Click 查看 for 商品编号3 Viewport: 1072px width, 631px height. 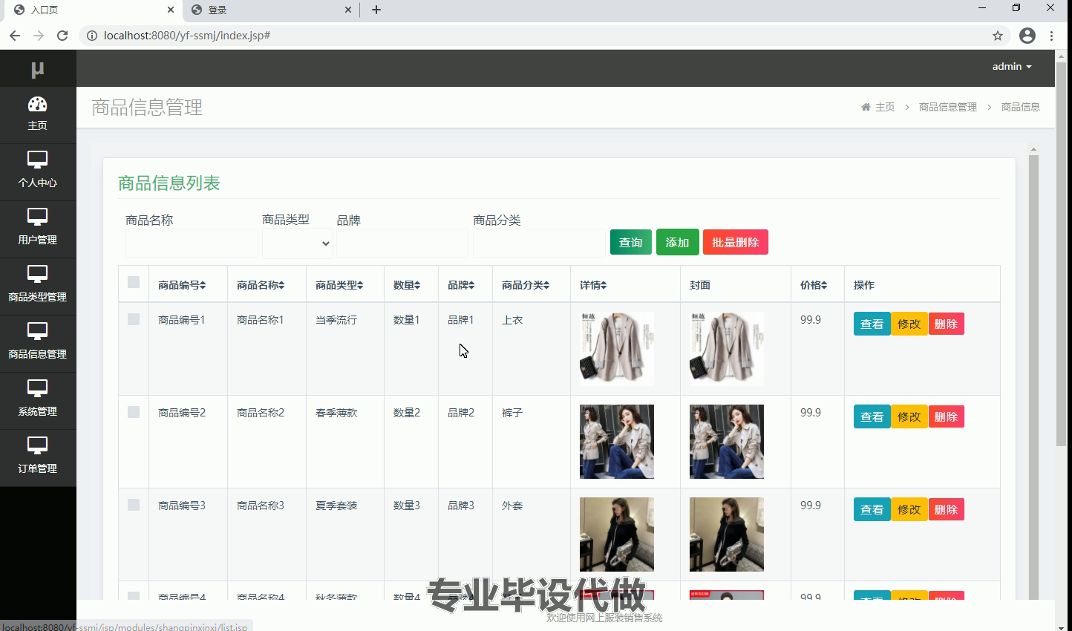pos(872,509)
